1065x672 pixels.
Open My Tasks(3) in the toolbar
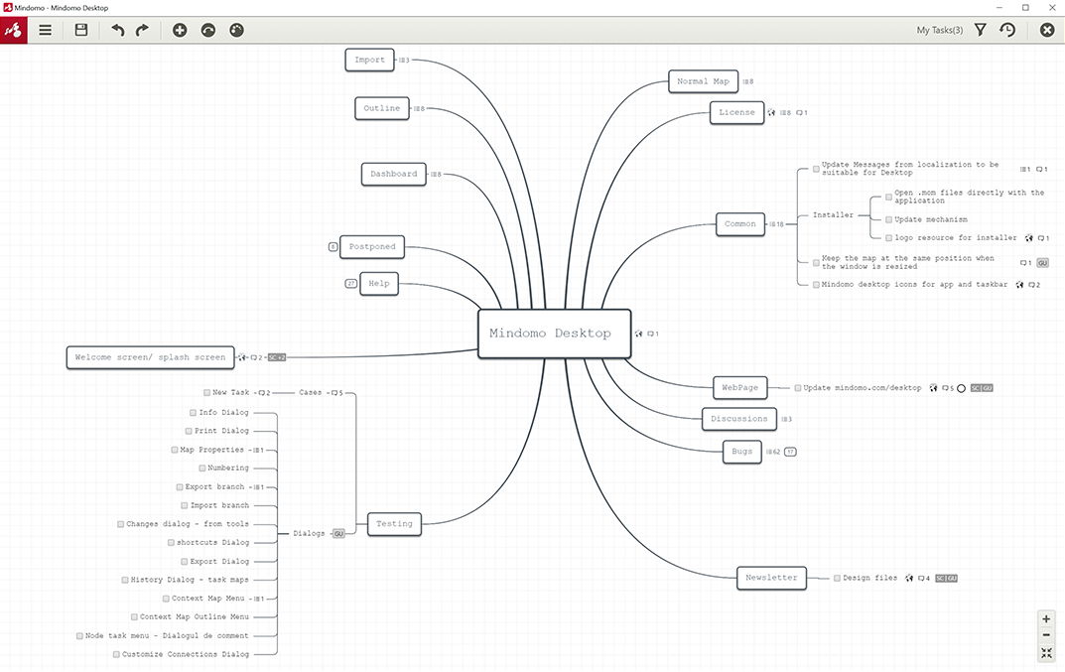[940, 30]
